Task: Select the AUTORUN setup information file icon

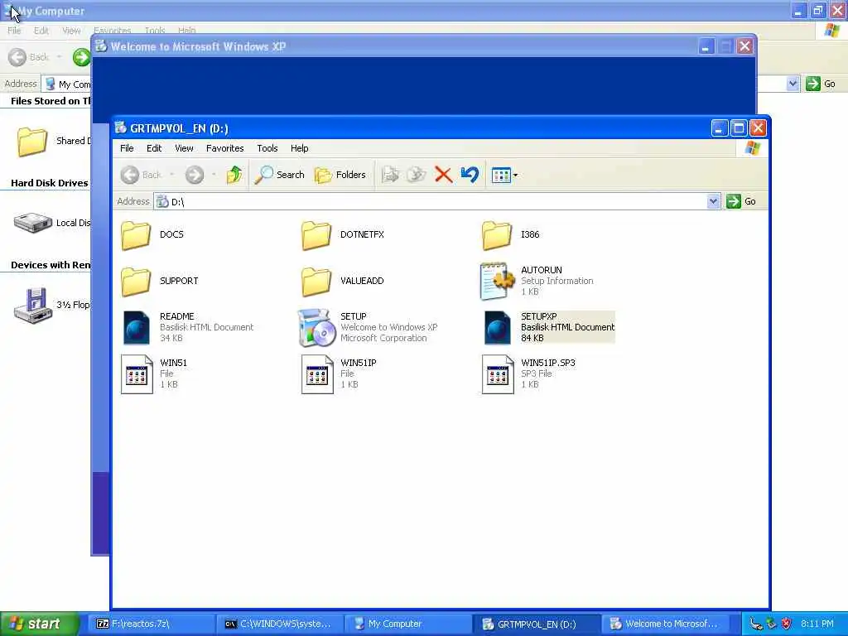Action: tap(497, 282)
